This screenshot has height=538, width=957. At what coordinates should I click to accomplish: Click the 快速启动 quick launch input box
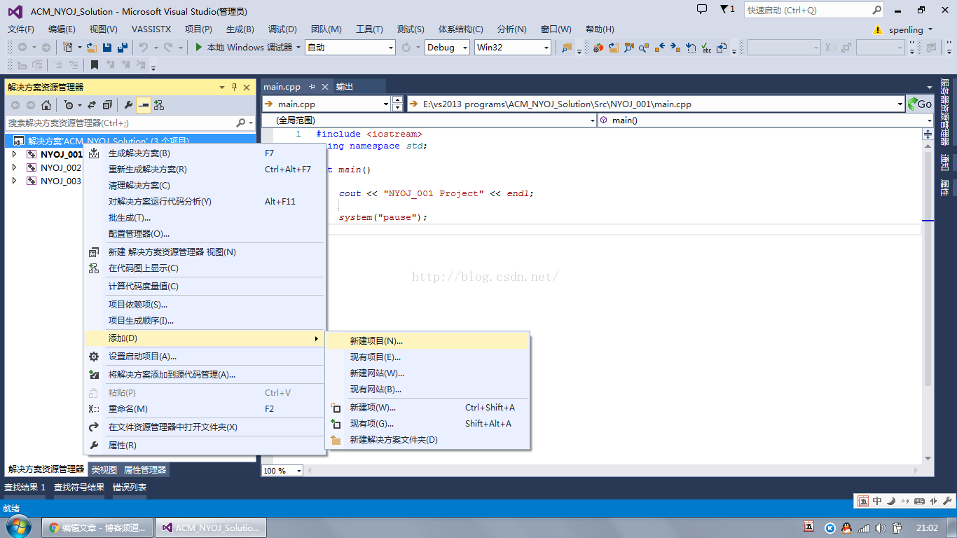(814, 11)
